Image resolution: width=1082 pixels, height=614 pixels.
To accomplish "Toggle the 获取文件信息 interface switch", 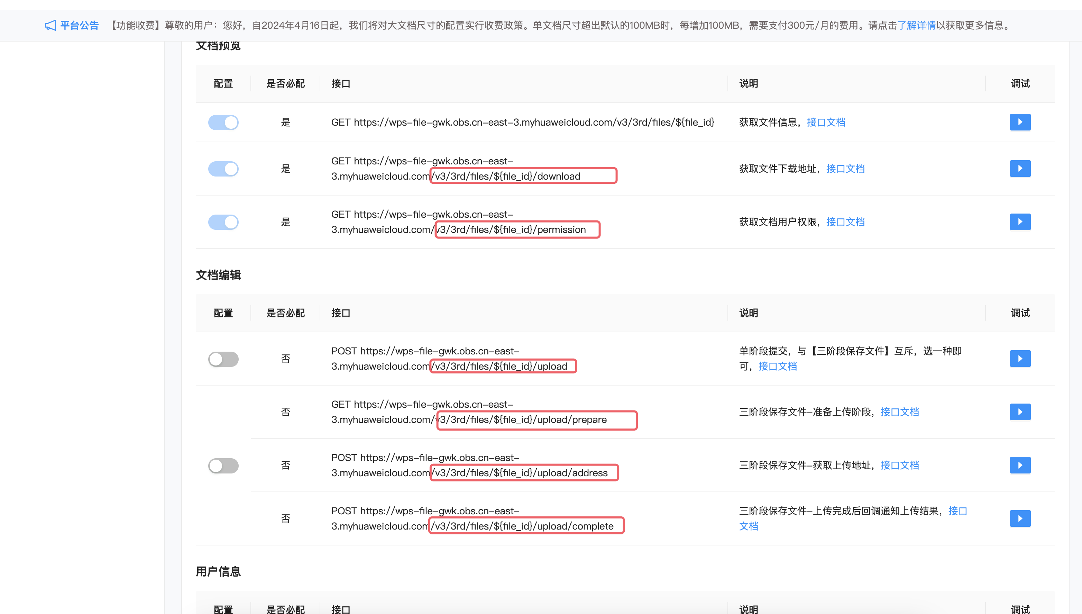I will [223, 123].
